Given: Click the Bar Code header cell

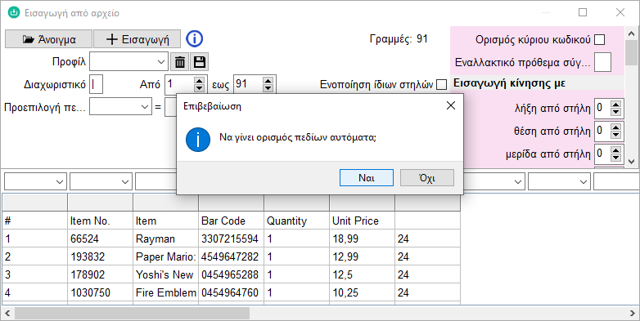Looking at the screenshot, I should click(232, 221).
